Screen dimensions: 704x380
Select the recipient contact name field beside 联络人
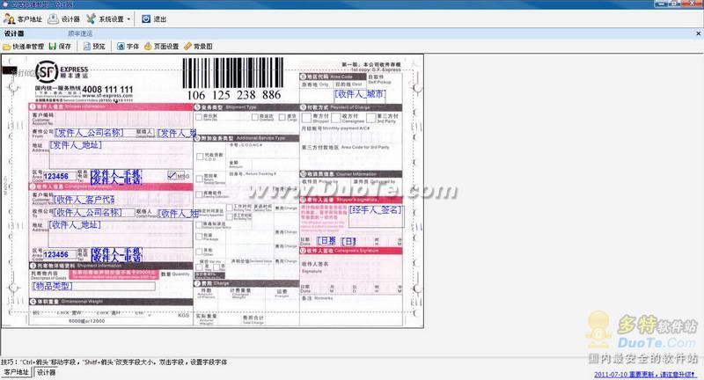[179, 214]
